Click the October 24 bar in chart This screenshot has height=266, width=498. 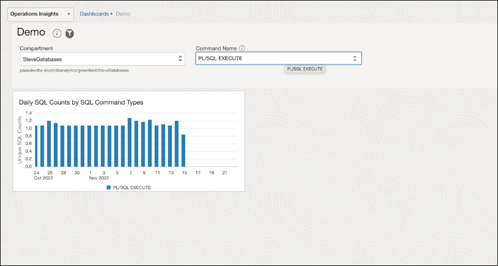(36, 146)
